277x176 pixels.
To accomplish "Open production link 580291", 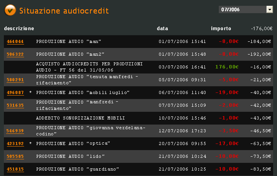I will click(x=15, y=80).
